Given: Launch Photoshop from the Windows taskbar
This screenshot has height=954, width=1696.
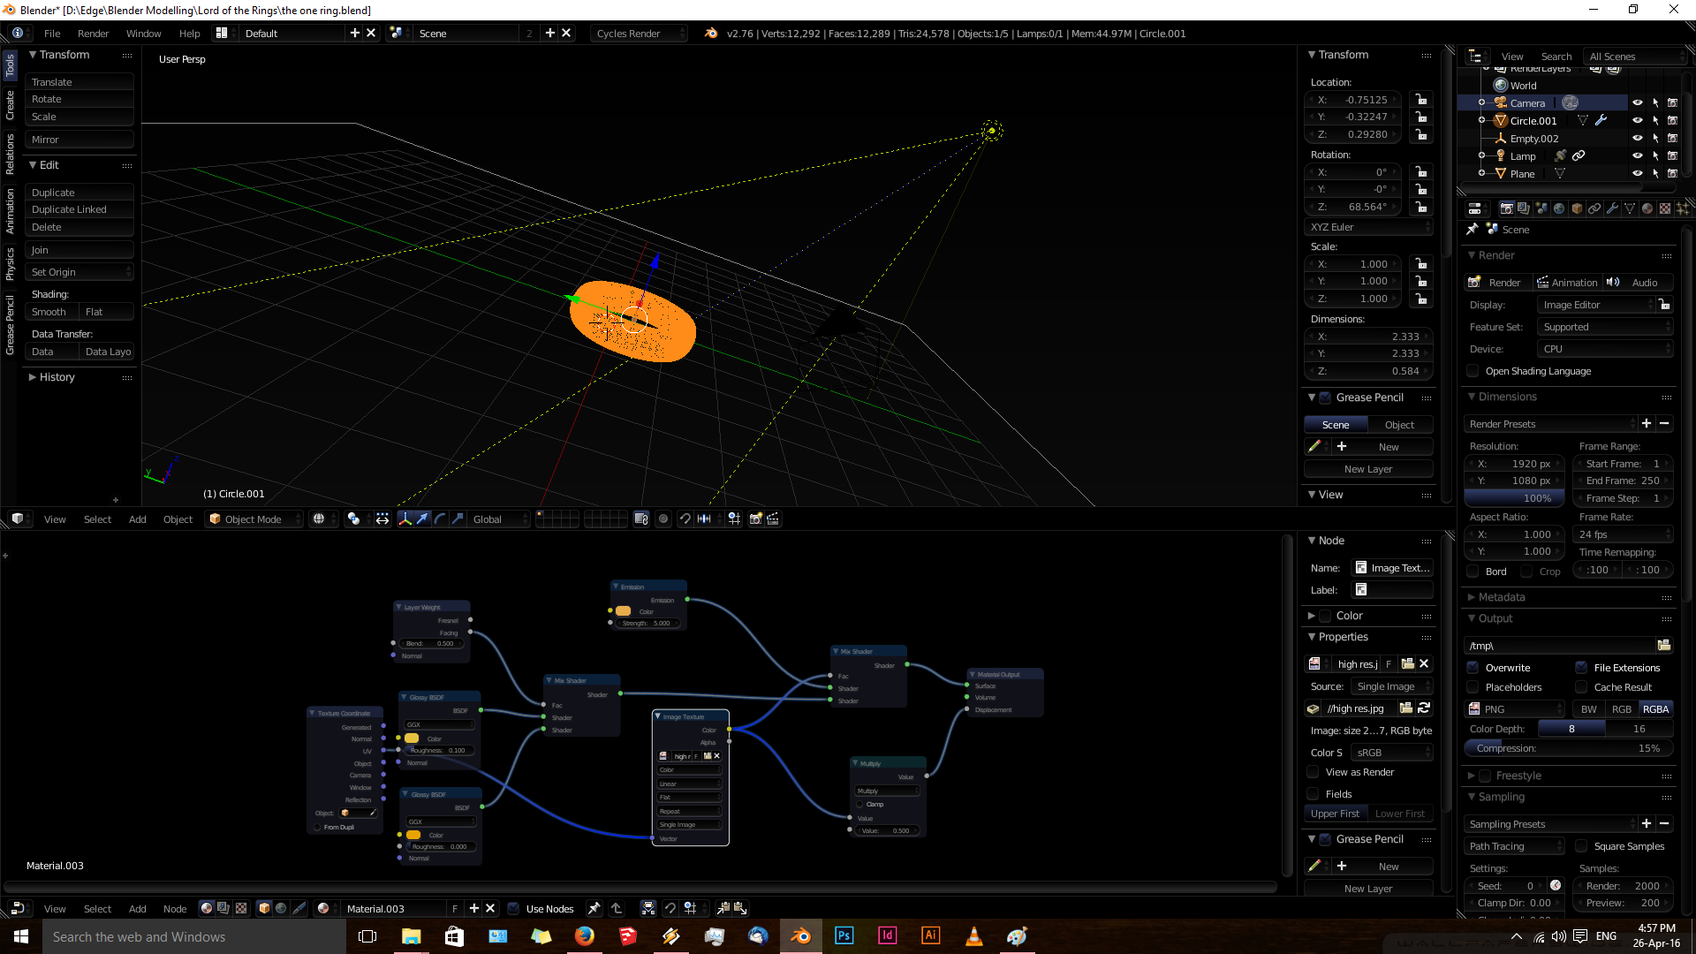Looking at the screenshot, I should click(844, 936).
